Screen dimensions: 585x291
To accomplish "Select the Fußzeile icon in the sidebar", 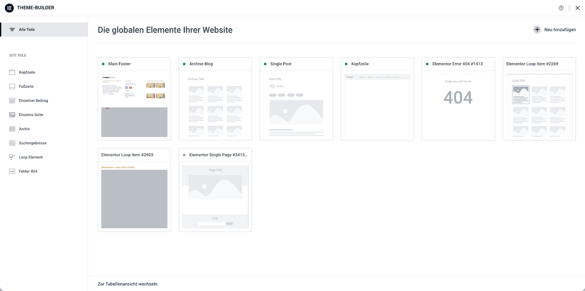I will 12,86.
